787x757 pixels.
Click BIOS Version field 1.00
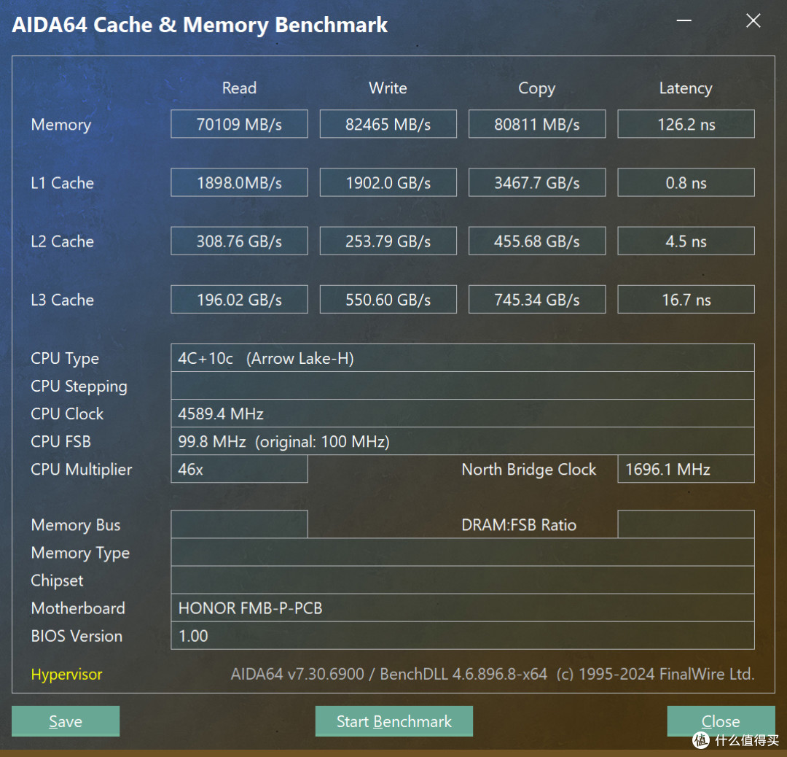point(462,635)
